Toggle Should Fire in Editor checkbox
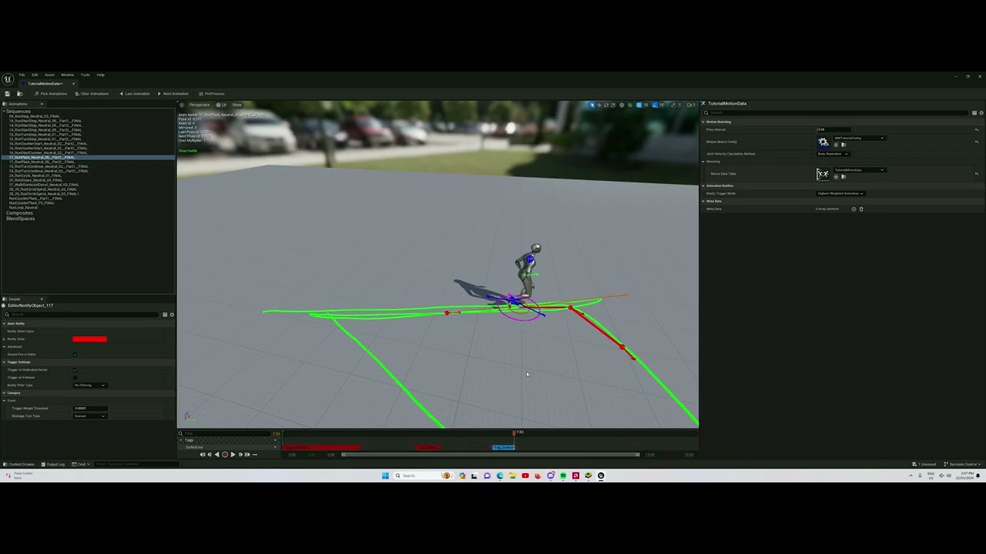Viewport: 986px width, 554px height. (x=75, y=355)
